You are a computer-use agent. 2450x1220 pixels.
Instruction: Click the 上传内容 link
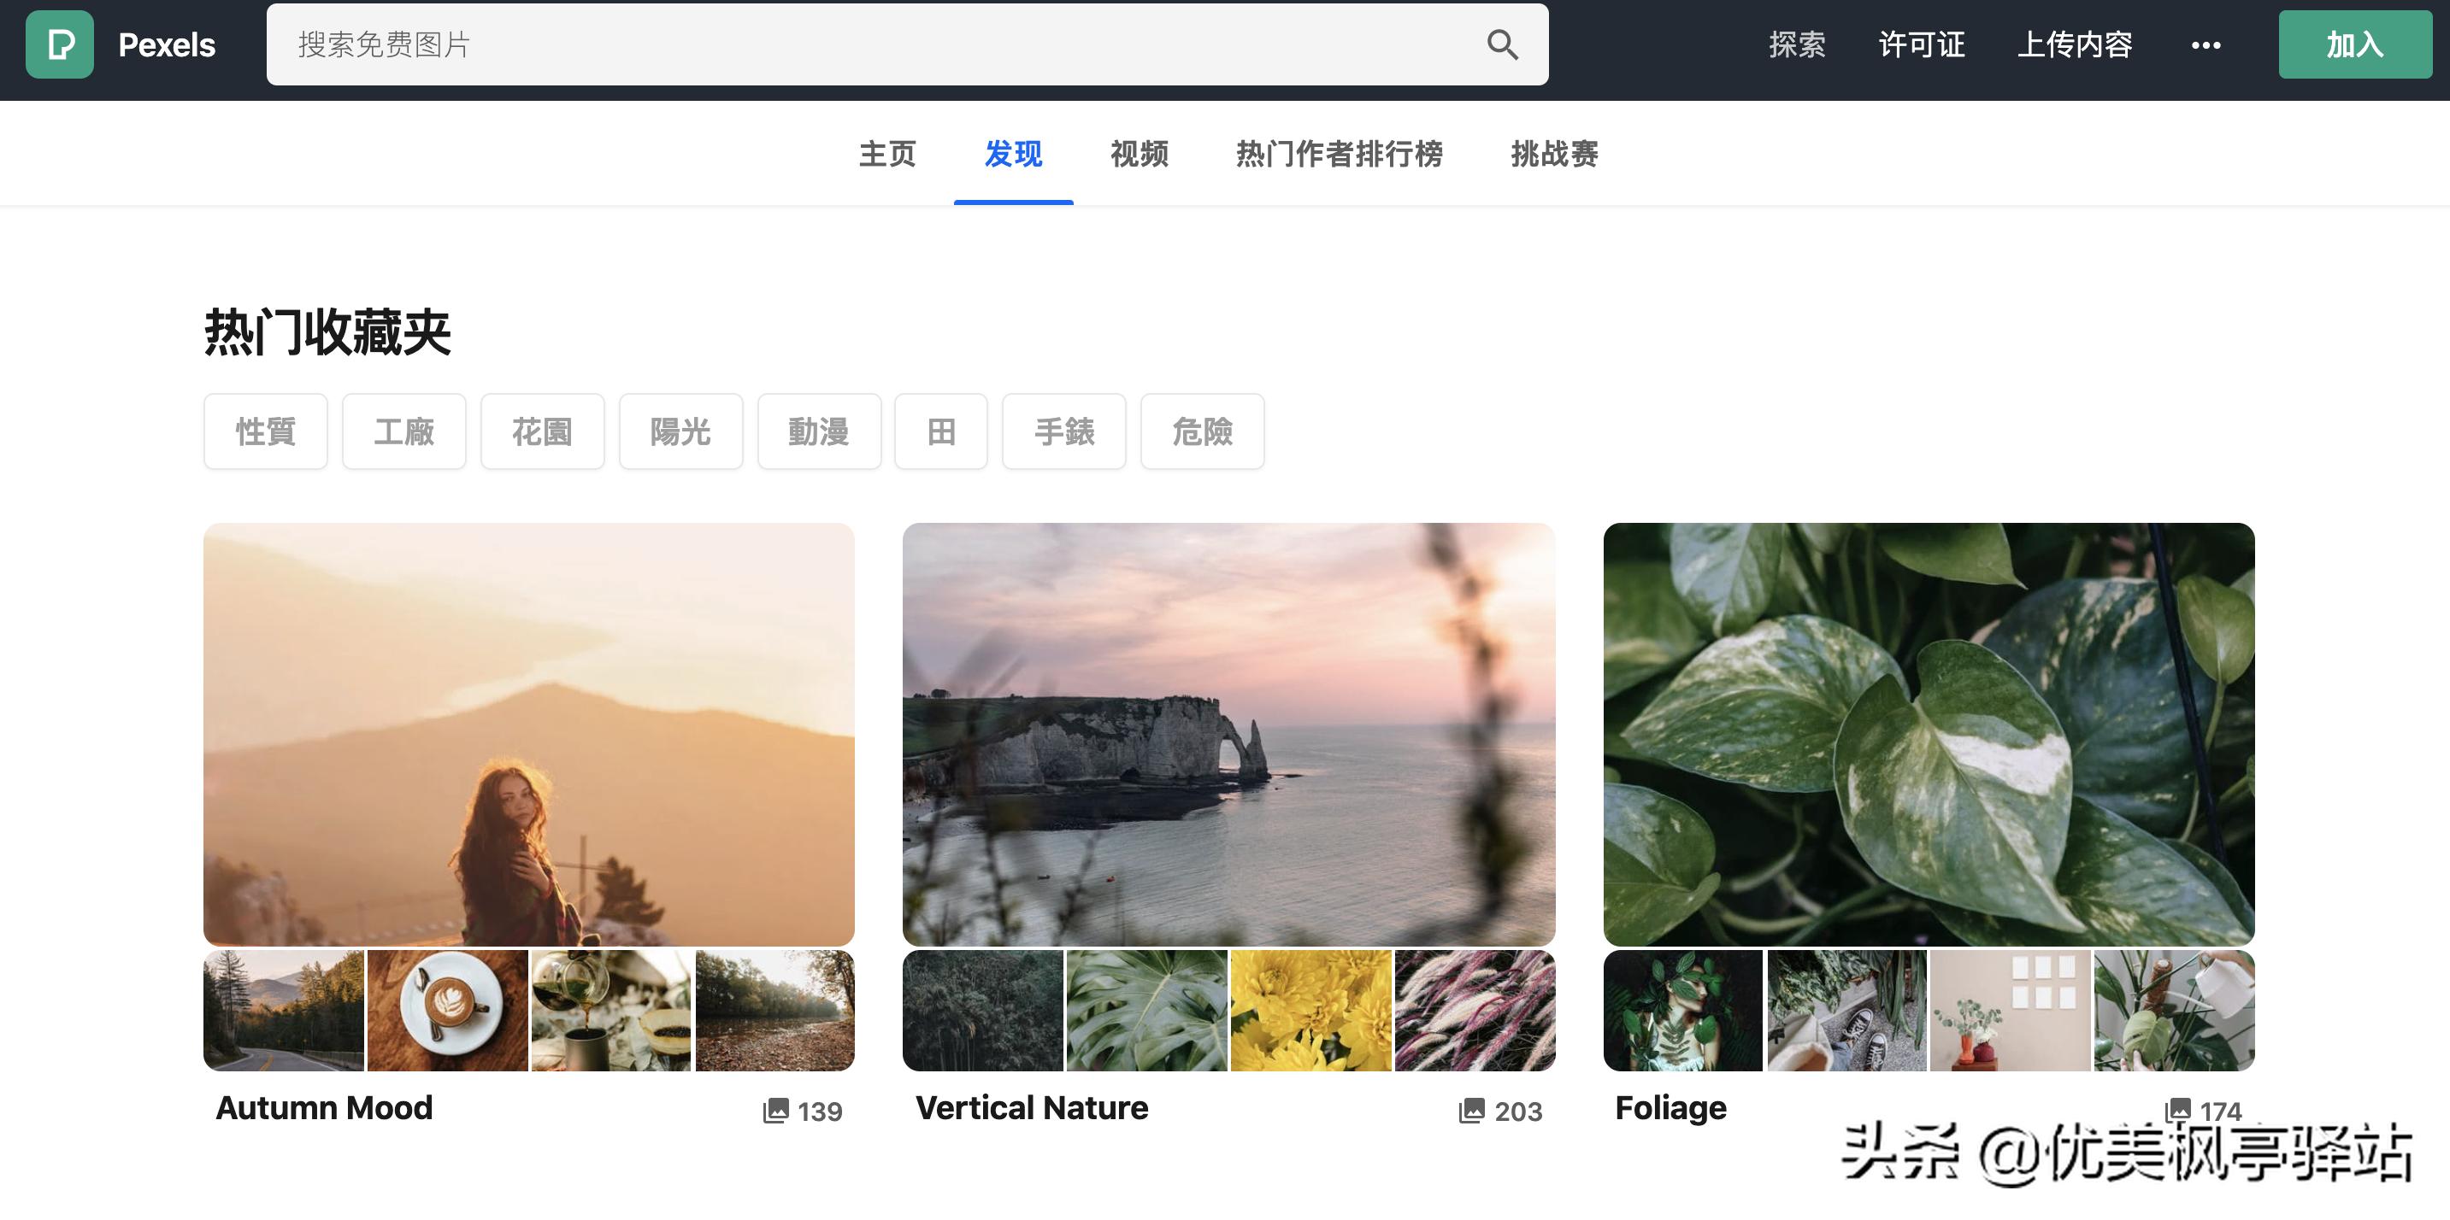2075,44
